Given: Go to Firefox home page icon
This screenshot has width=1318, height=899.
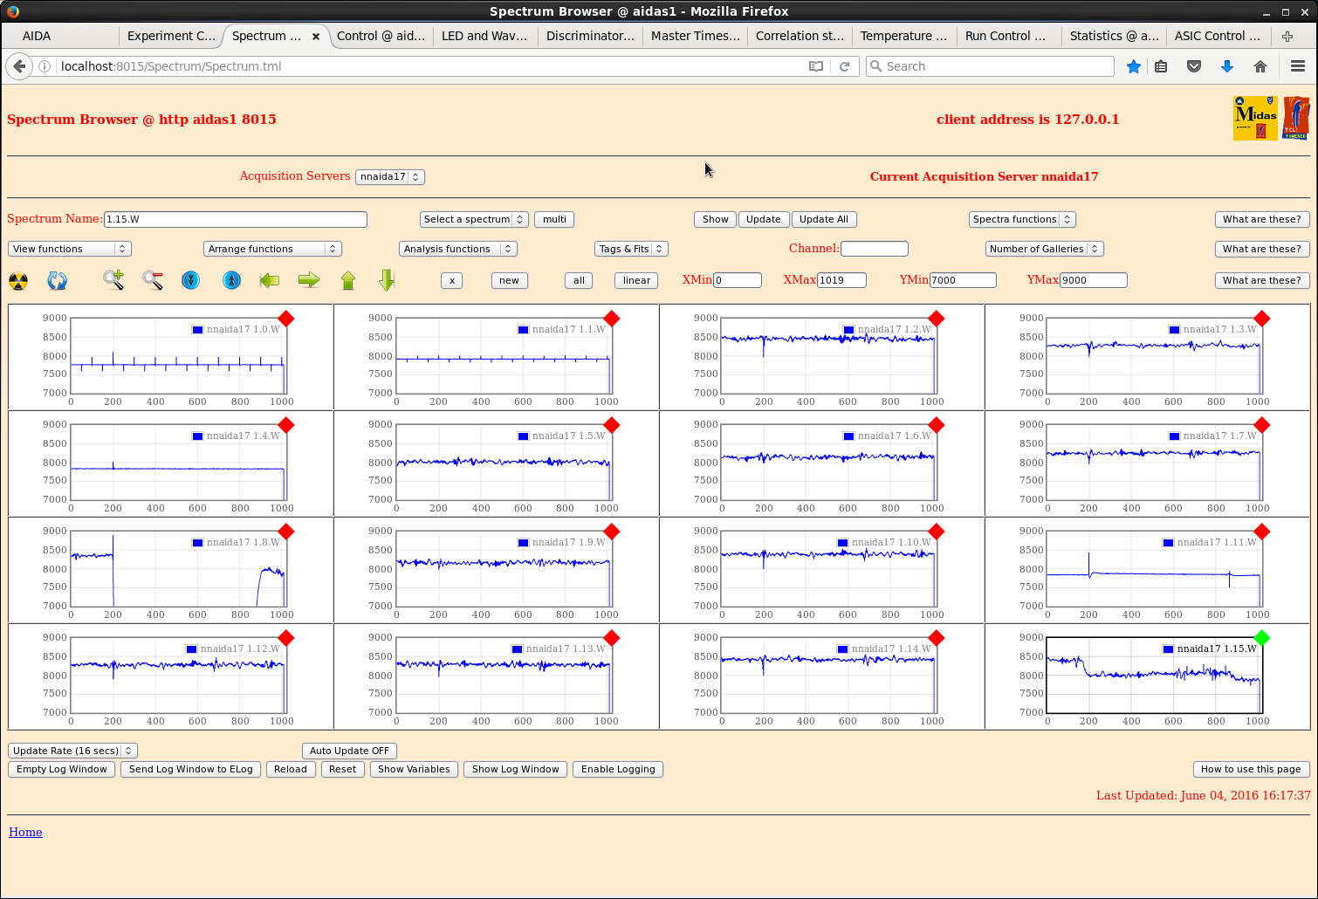Looking at the screenshot, I should coord(1260,66).
